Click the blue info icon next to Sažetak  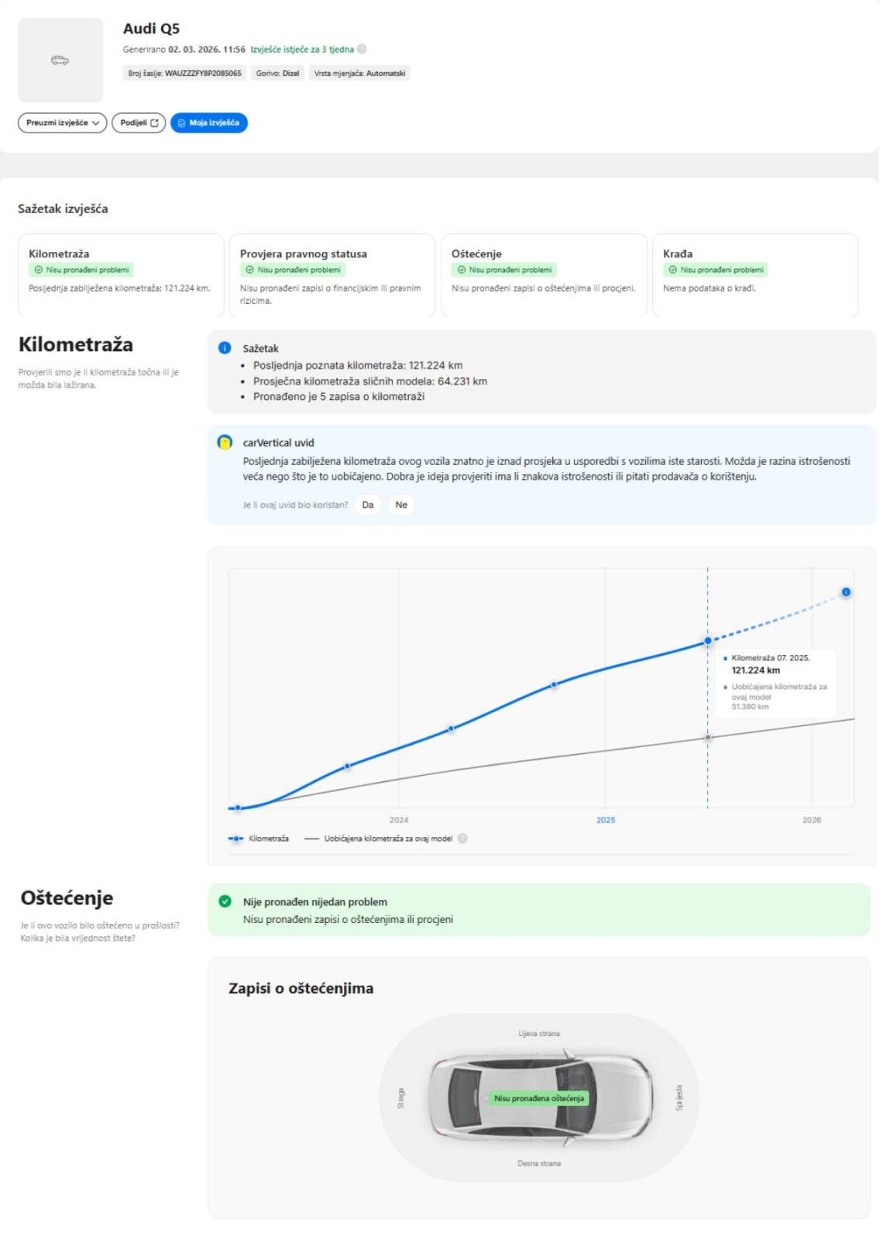pos(225,349)
